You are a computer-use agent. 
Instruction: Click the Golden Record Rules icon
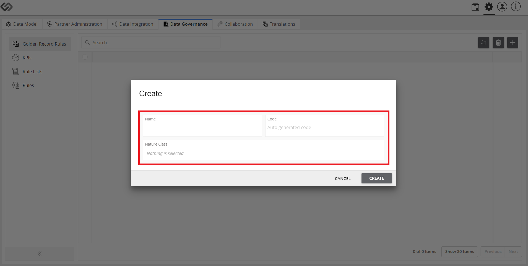point(15,44)
